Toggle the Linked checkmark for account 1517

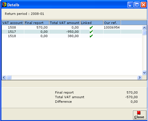coord(91,32)
